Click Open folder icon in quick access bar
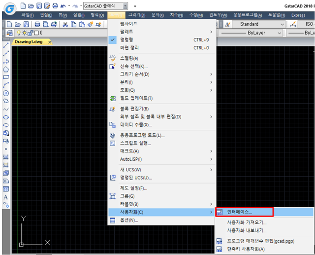 (31, 6)
